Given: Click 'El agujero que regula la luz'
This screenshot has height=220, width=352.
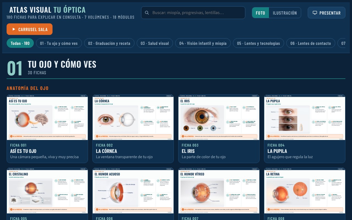Looking at the screenshot, I should [290, 157].
